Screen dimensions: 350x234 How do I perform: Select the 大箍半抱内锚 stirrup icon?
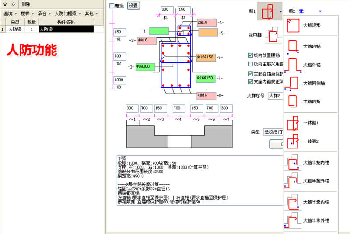click(x=293, y=162)
